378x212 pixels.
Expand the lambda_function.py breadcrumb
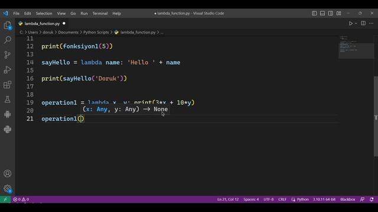tap(138, 32)
